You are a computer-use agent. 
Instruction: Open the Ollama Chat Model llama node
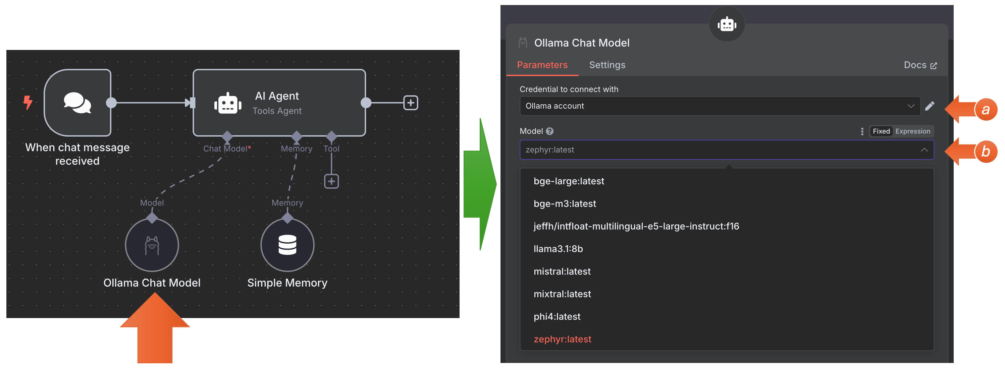(x=152, y=245)
